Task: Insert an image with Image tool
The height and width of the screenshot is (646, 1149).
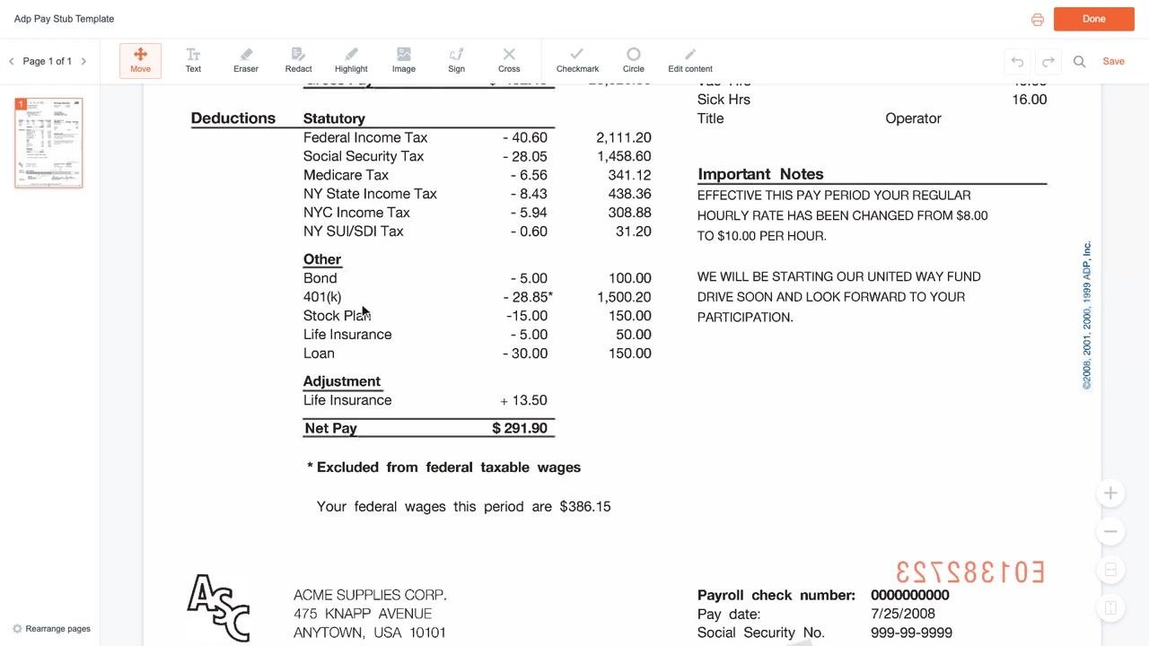Action: pos(404,61)
